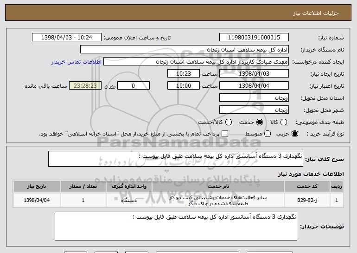Click the نام خدمت column header

[218, 187]
